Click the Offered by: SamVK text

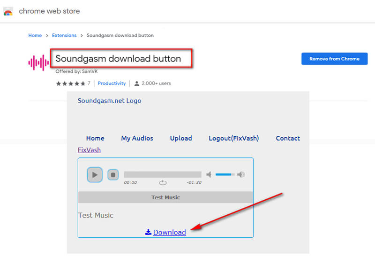point(76,71)
